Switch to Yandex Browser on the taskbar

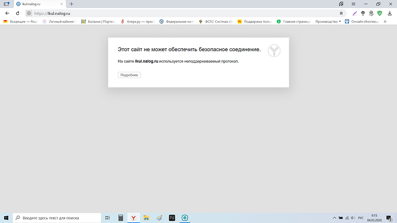tap(133, 218)
